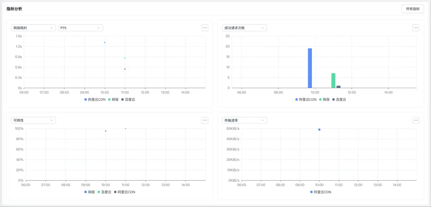Click the blue data point in 传输速率 chart
Screen dimensions: 431x207
[319, 130]
